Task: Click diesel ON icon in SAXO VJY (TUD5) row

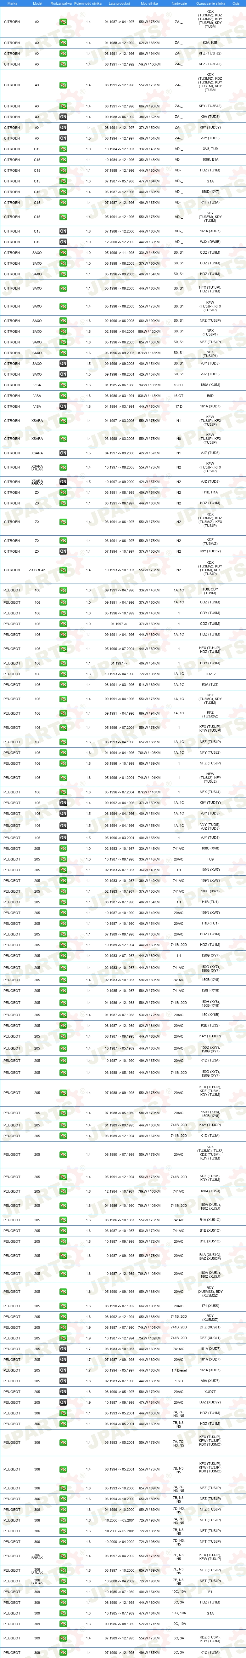Action: coord(63,364)
